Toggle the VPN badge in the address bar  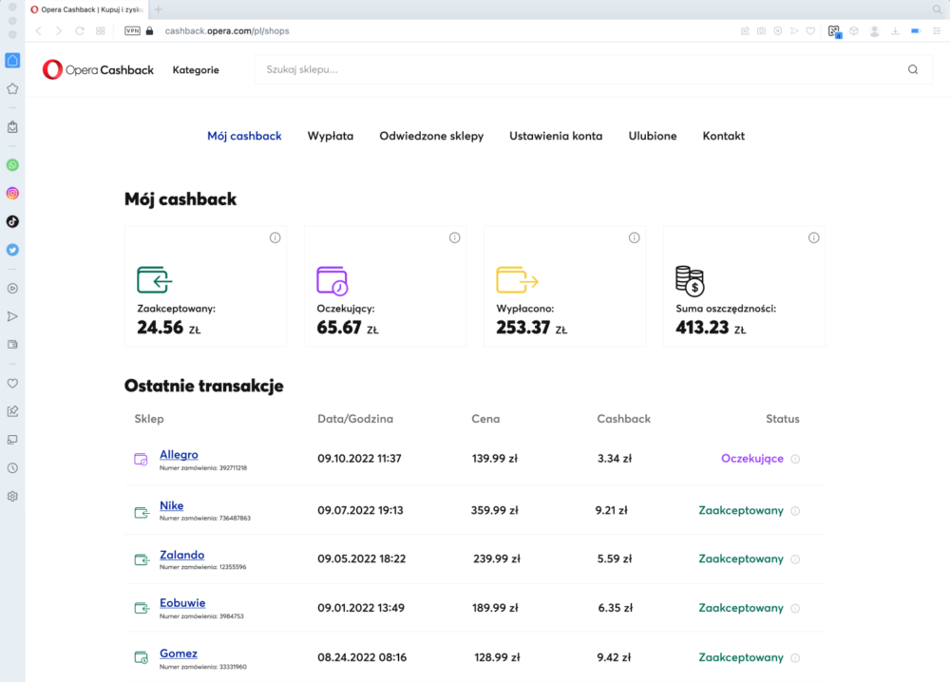(x=132, y=31)
